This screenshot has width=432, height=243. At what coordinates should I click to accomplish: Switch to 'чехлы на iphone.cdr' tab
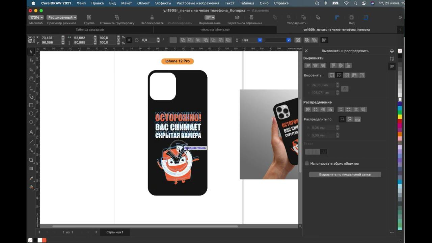click(x=215, y=30)
